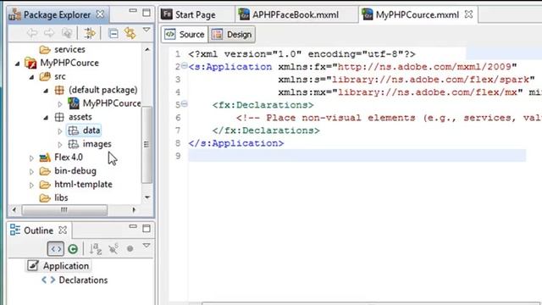
Task: Click the closing </s:Application> tag text
Action: click(x=236, y=143)
